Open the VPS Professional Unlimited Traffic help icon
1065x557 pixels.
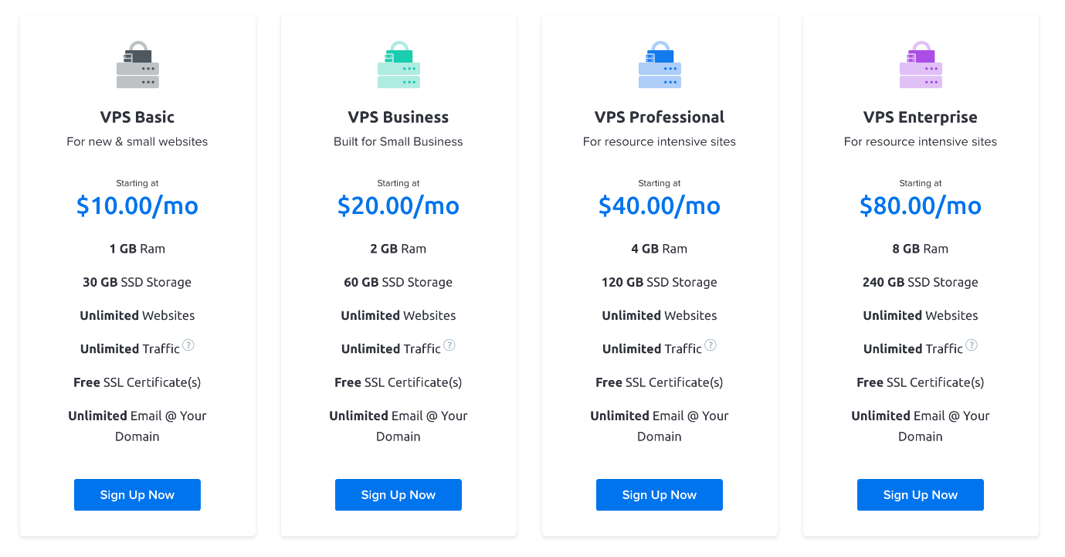tap(711, 345)
